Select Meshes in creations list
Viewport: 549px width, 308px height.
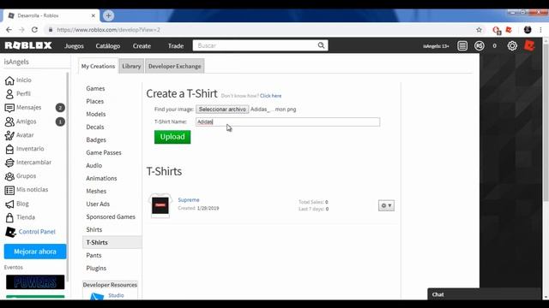[96, 192]
